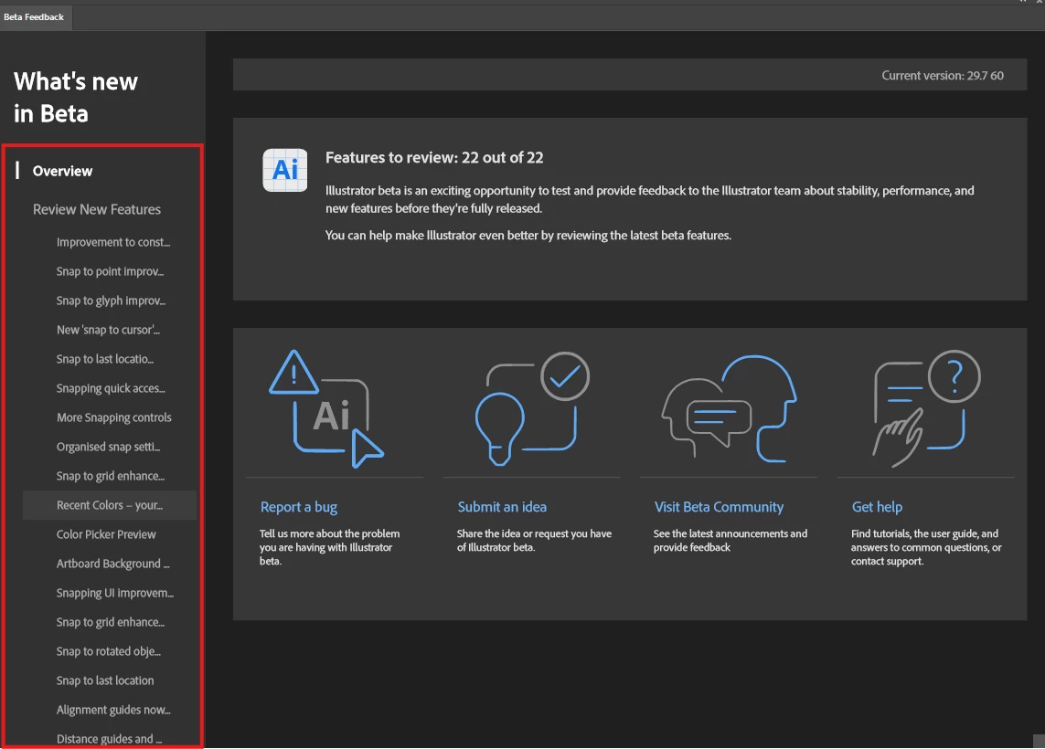1045x749 pixels.
Task: Open 'Snap to grid enhance...' above Recent Colors
Action: pos(110,476)
